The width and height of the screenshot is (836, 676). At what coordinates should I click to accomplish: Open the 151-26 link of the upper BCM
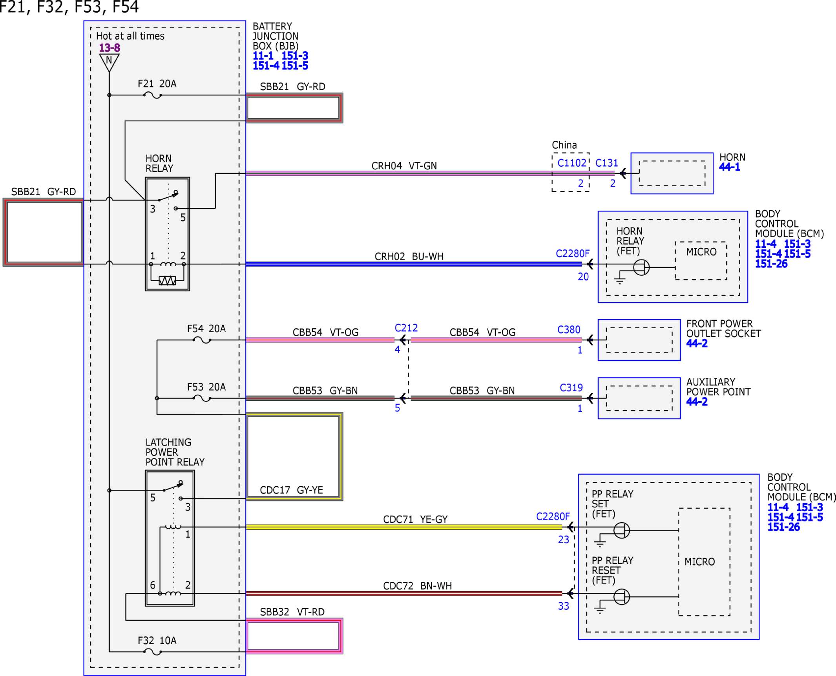coord(771,264)
